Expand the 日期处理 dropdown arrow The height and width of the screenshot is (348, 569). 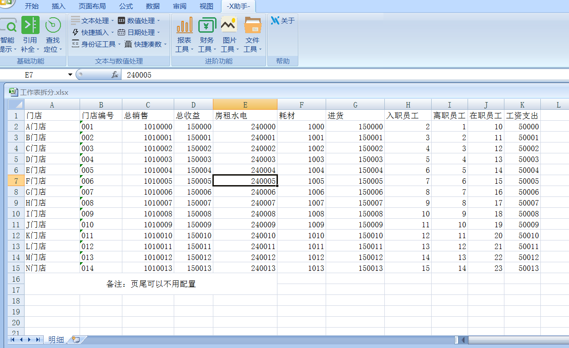(x=158, y=33)
